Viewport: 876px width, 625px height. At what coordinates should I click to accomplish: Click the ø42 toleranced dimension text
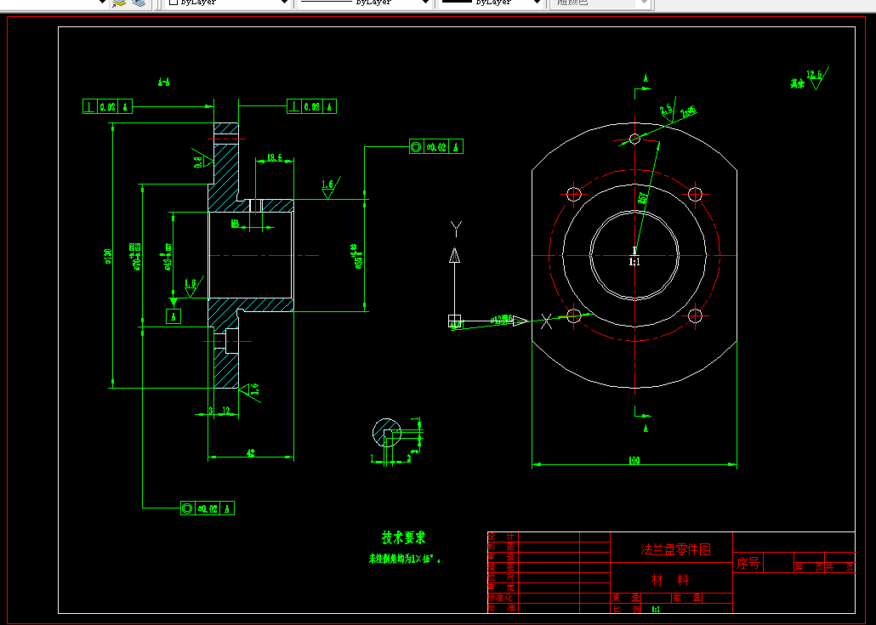point(167,257)
